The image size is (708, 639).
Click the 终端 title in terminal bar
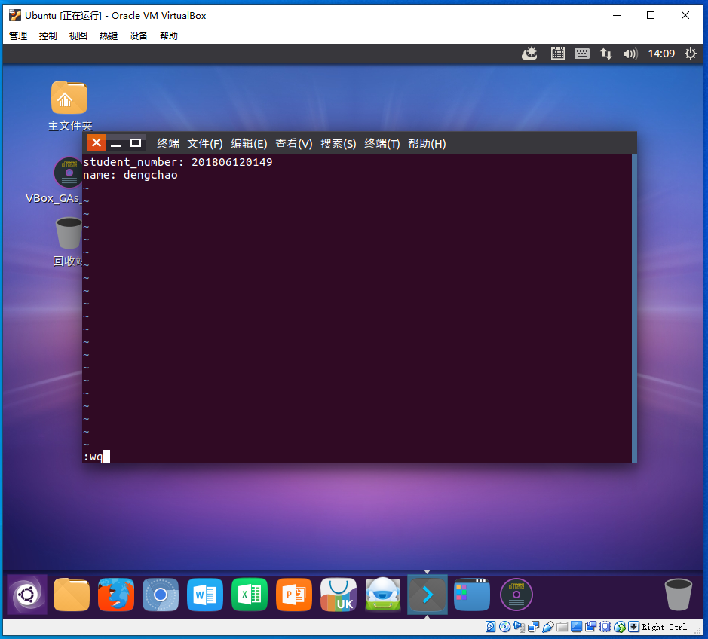coord(168,143)
